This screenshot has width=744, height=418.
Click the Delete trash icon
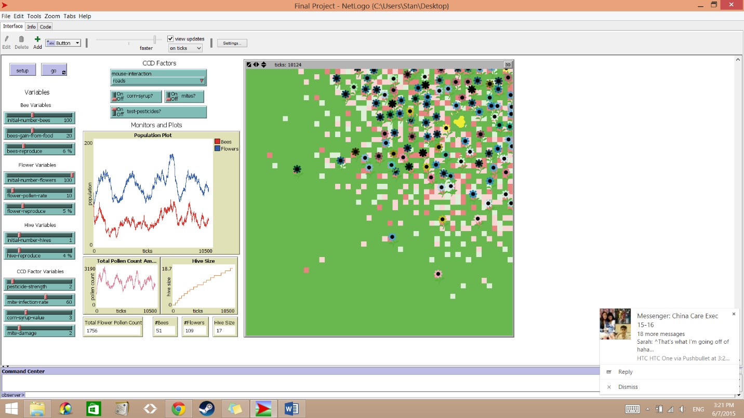[21, 39]
